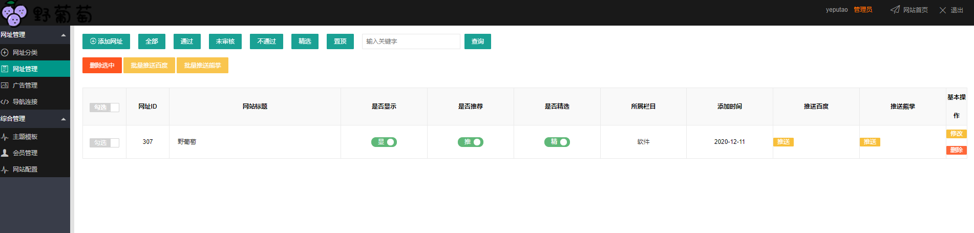Open 广告管理 in the sidebar
Screen dimensions: 974x233
tap(35, 85)
